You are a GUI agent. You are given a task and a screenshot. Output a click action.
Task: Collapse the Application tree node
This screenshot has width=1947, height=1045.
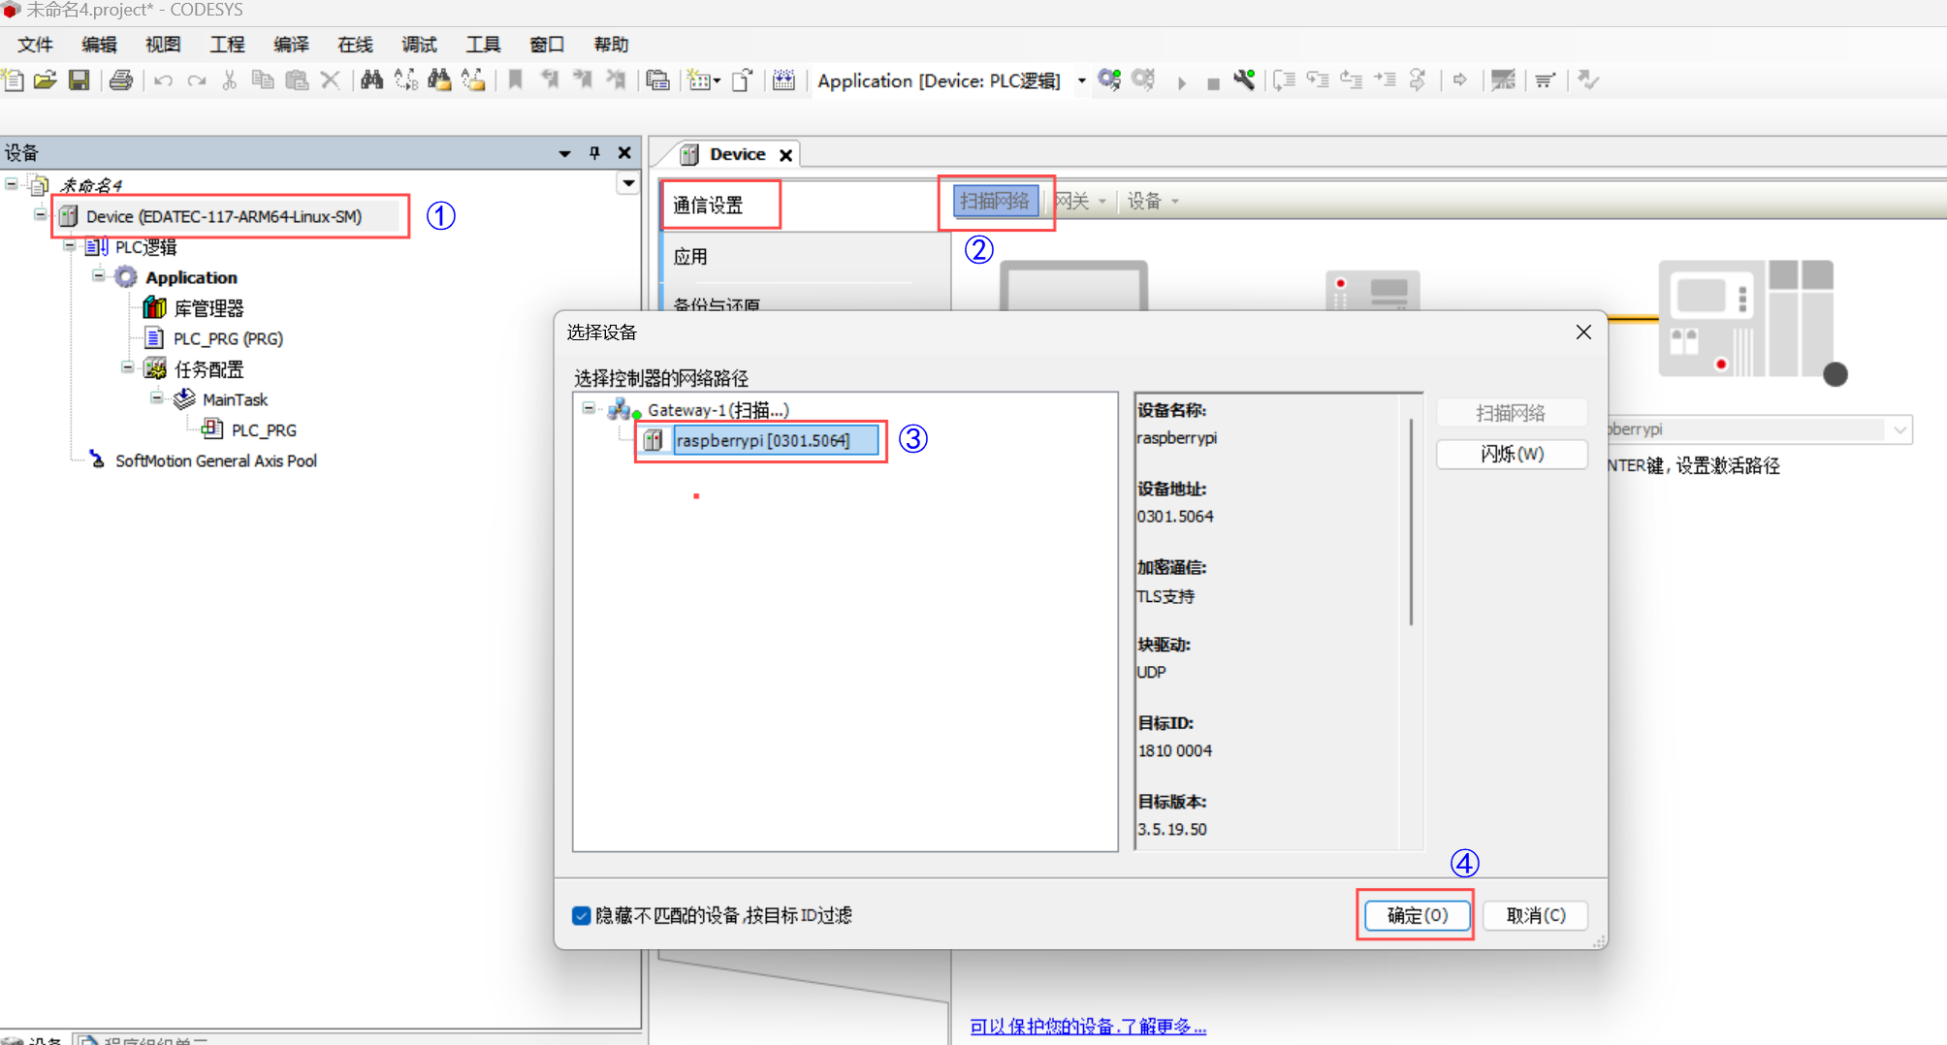coord(99,276)
